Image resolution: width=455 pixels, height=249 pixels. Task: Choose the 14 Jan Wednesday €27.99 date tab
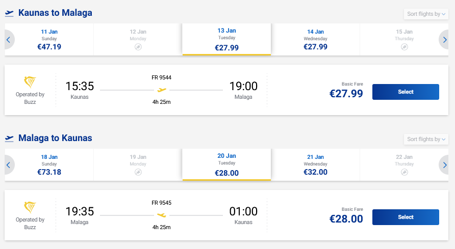(315, 39)
